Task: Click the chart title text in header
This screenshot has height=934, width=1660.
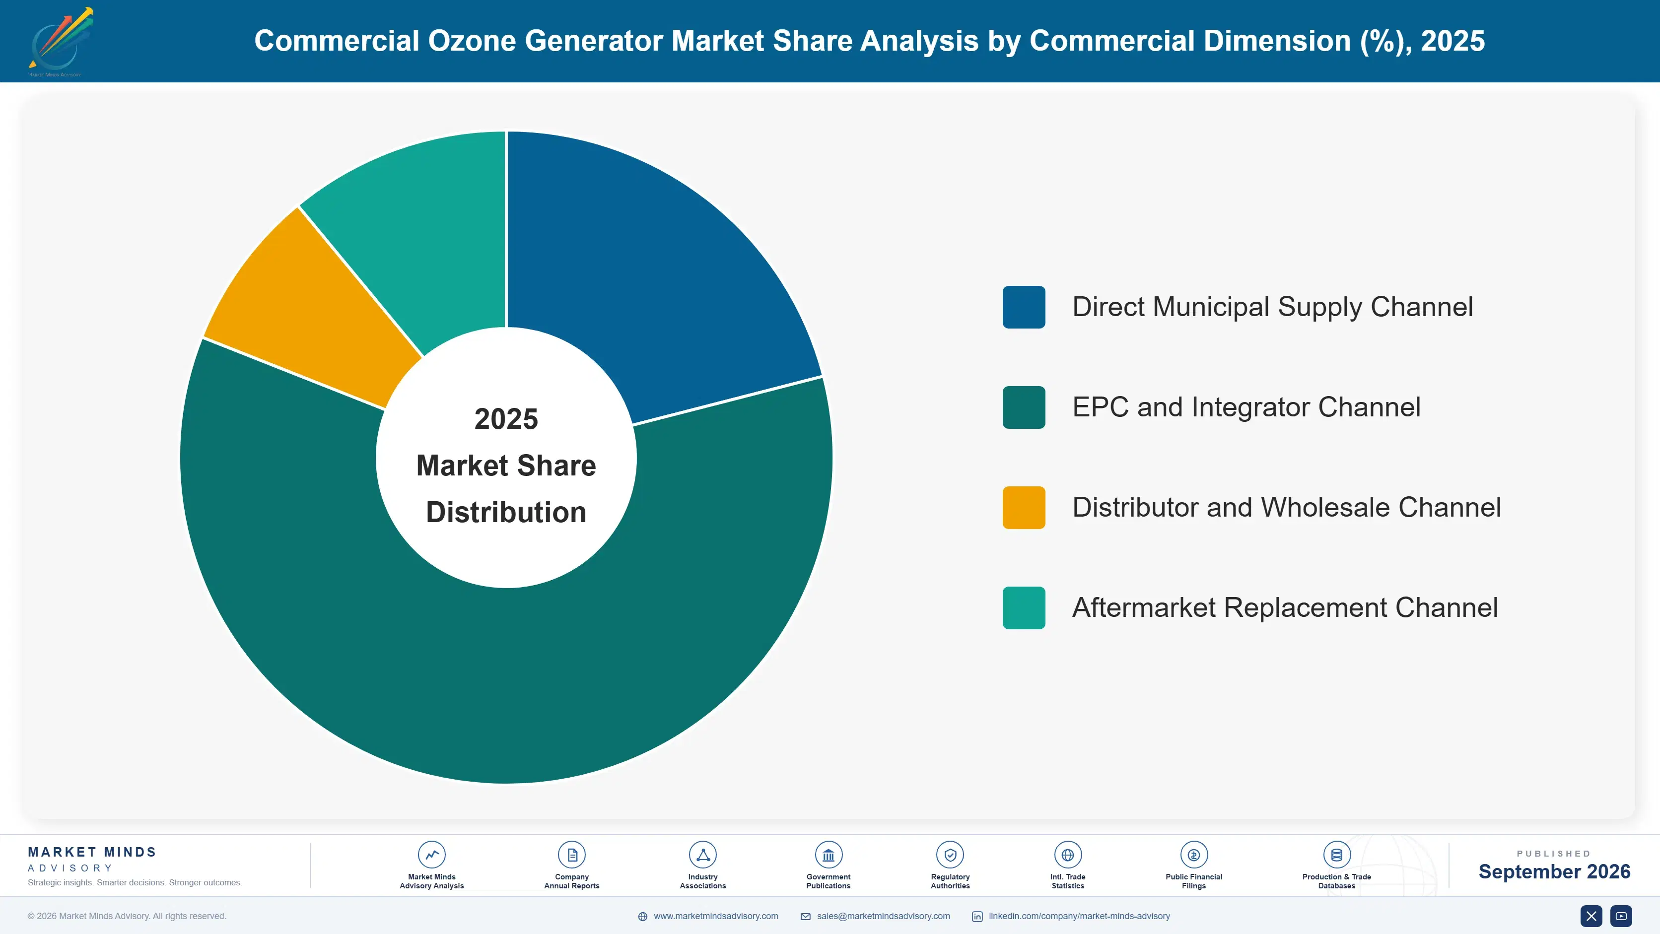Action: pyautogui.click(x=869, y=41)
